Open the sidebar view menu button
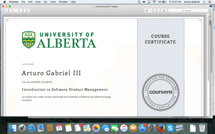 click(x=5, y=10)
